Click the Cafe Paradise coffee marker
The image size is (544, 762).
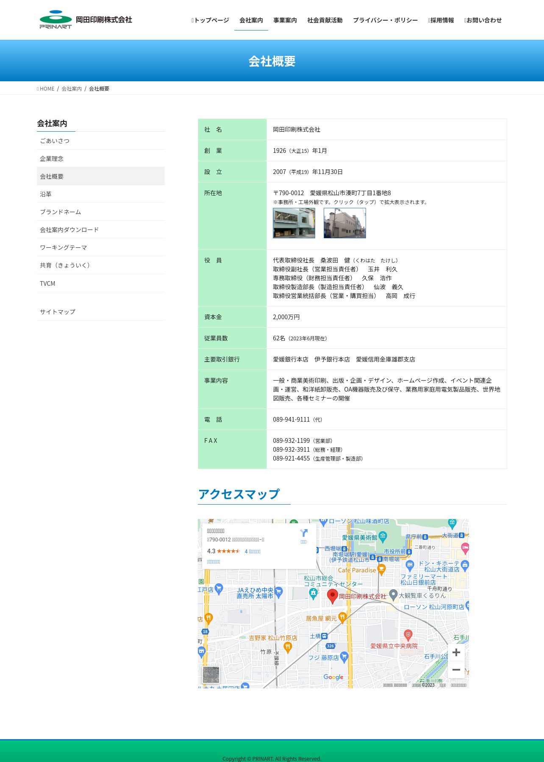click(x=381, y=570)
